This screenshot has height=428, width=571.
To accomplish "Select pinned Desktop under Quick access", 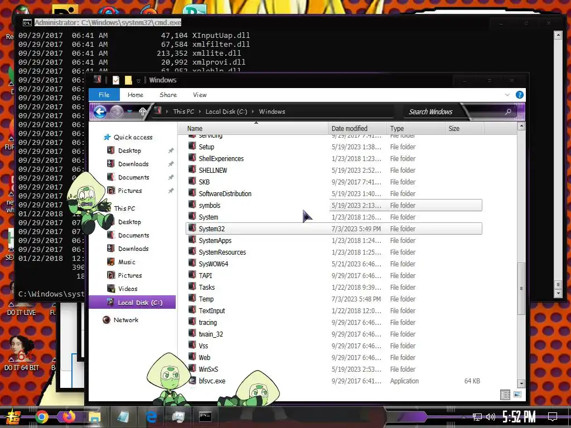I will (x=129, y=150).
